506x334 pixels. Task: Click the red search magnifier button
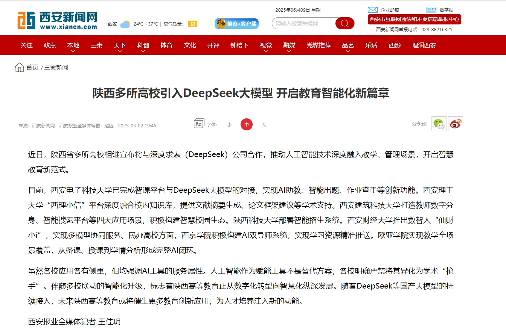pos(345,23)
